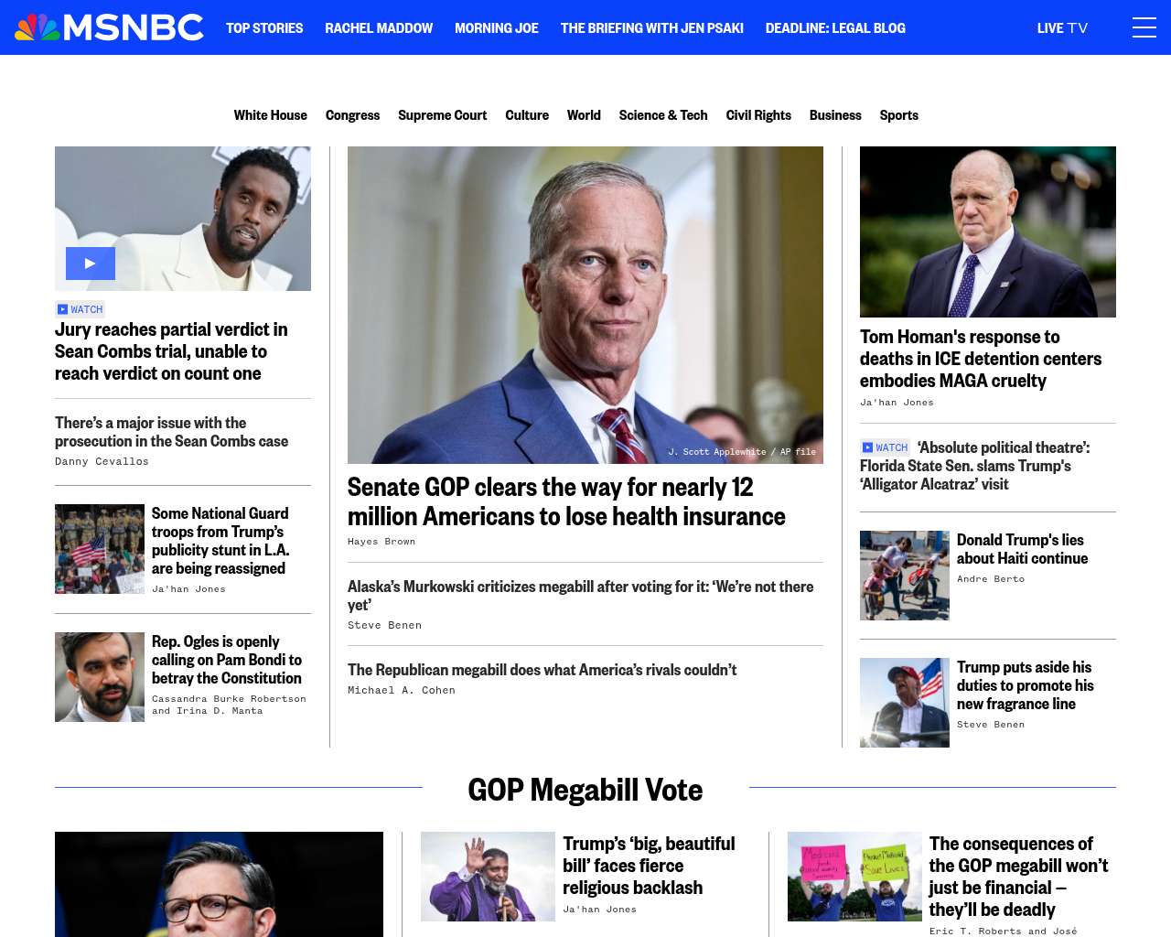This screenshot has width=1171, height=937.
Task: Open the Science & Tech category
Action: pos(663,115)
